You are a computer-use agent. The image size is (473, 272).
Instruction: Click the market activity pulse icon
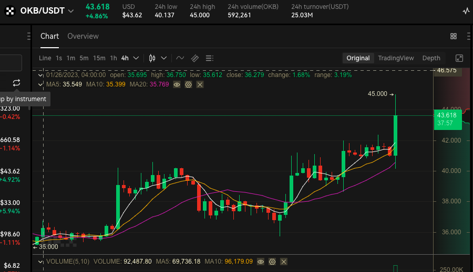(x=466, y=11)
